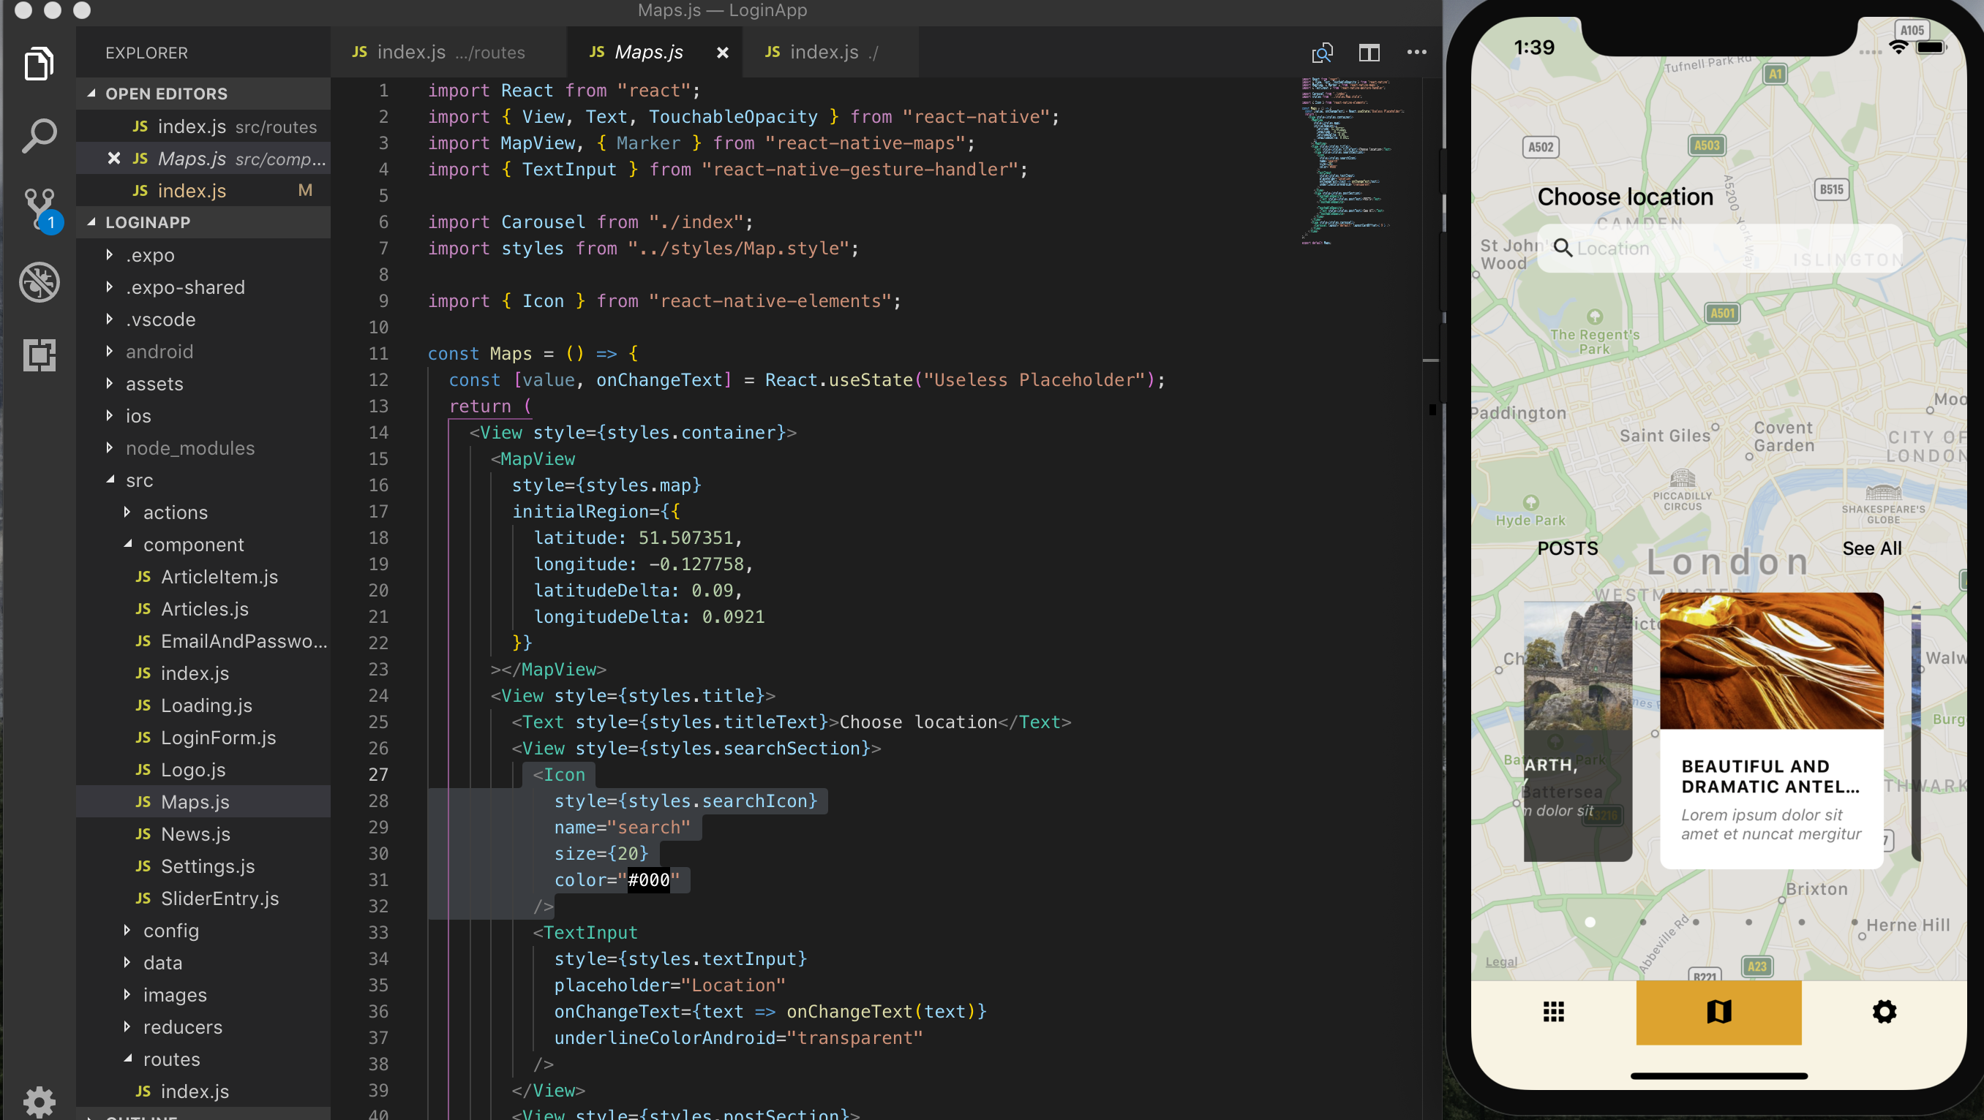Click the split editor icon

tap(1369, 52)
